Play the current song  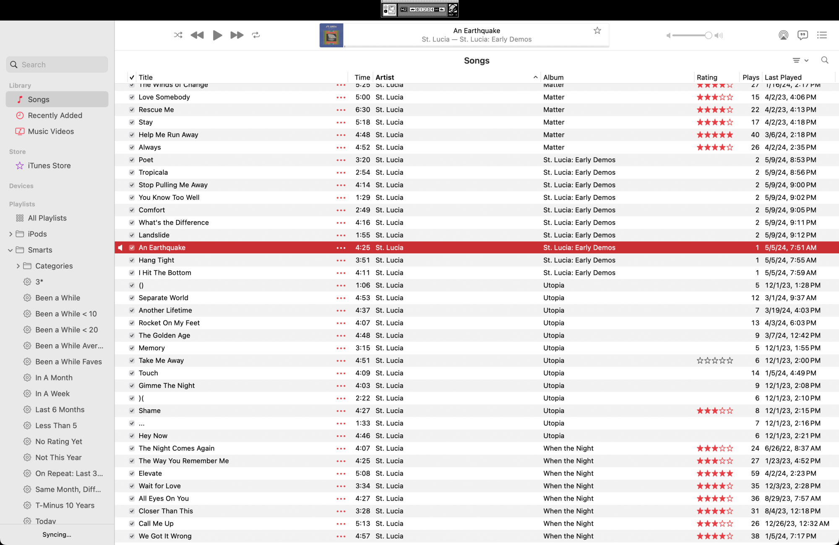(217, 35)
